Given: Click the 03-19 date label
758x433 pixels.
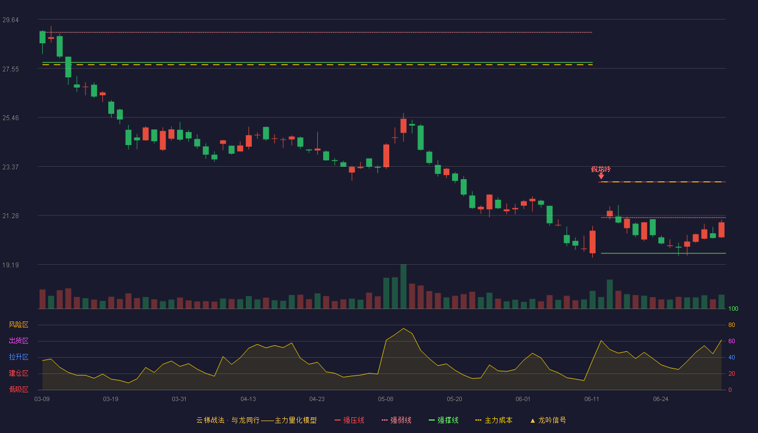Looking at the screenshot, I should click(x=110, y=399).
